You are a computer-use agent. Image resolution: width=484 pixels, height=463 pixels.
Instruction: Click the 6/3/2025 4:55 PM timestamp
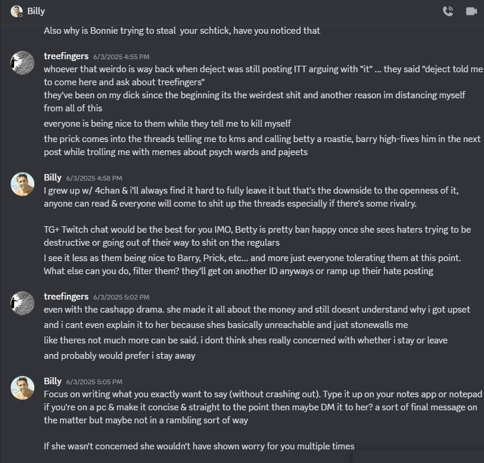121,57
